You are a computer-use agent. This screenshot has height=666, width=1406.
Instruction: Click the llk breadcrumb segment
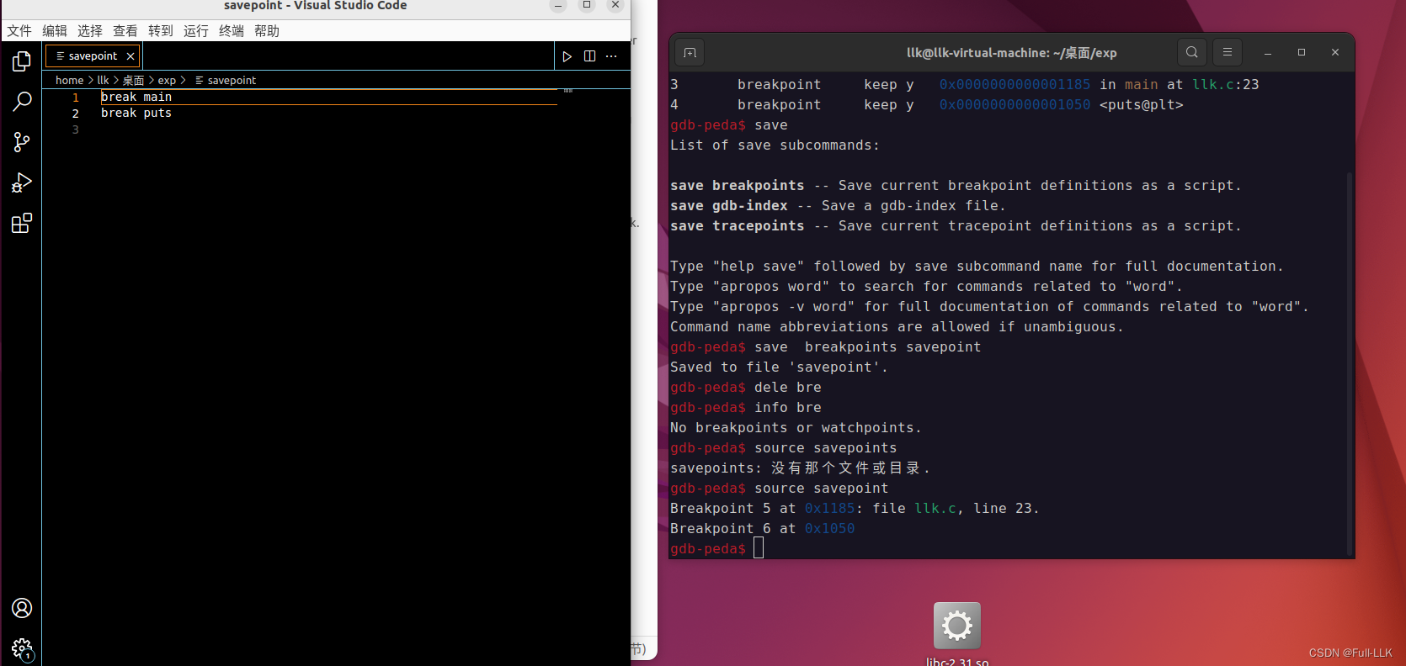point(103,81)
